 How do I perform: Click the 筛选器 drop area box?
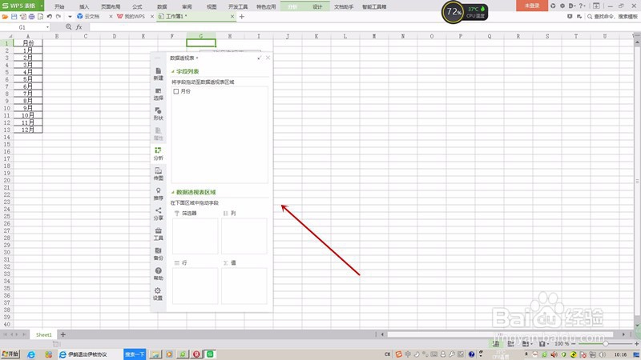click(x=195, y=236)
